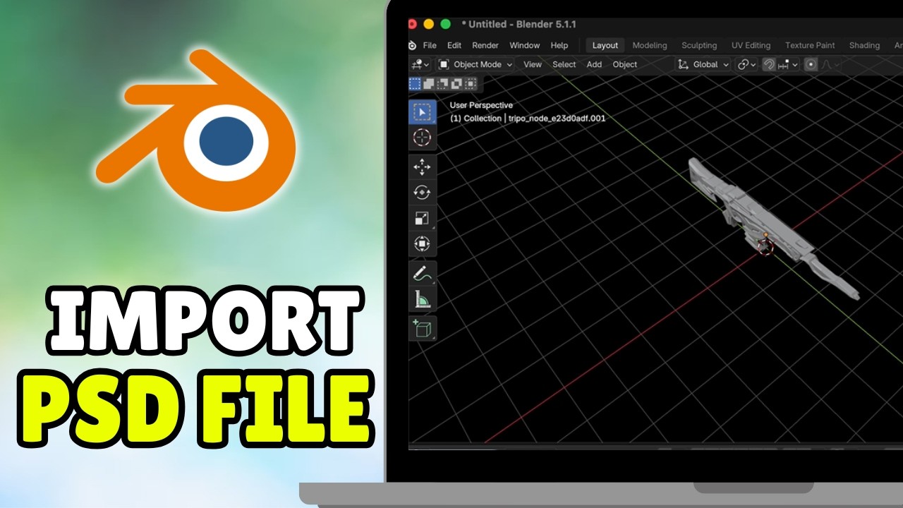This screenshot has height=508, width=903.
Task: Select the Measure tool
Action: point(422,299)
